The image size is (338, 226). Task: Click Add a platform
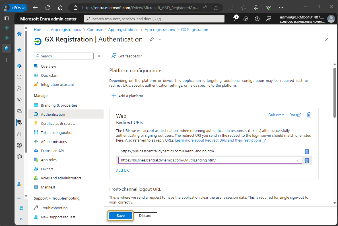pos(127,96)
